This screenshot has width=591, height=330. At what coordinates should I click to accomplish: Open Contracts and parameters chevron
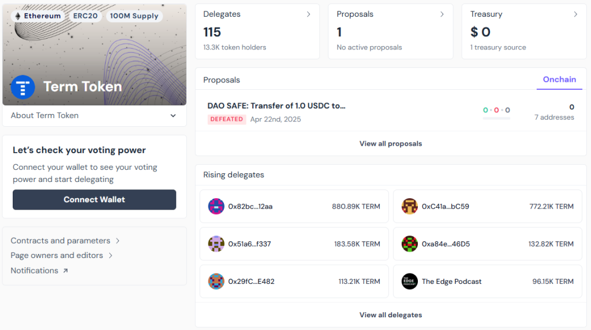(118, 241)
